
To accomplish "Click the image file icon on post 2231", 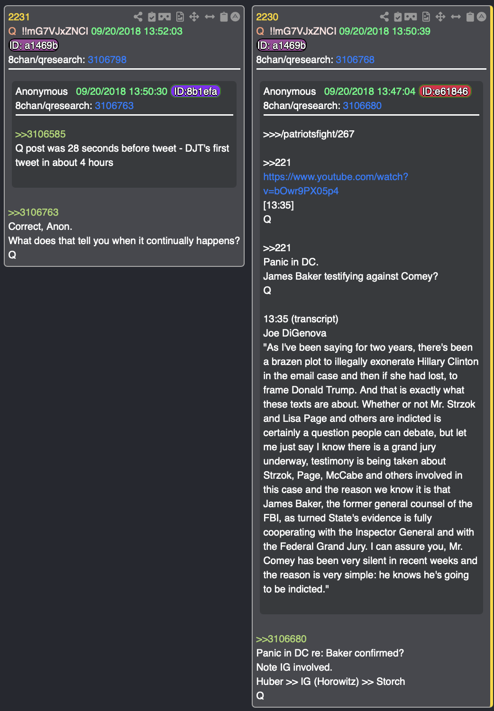I will (180, 17).
